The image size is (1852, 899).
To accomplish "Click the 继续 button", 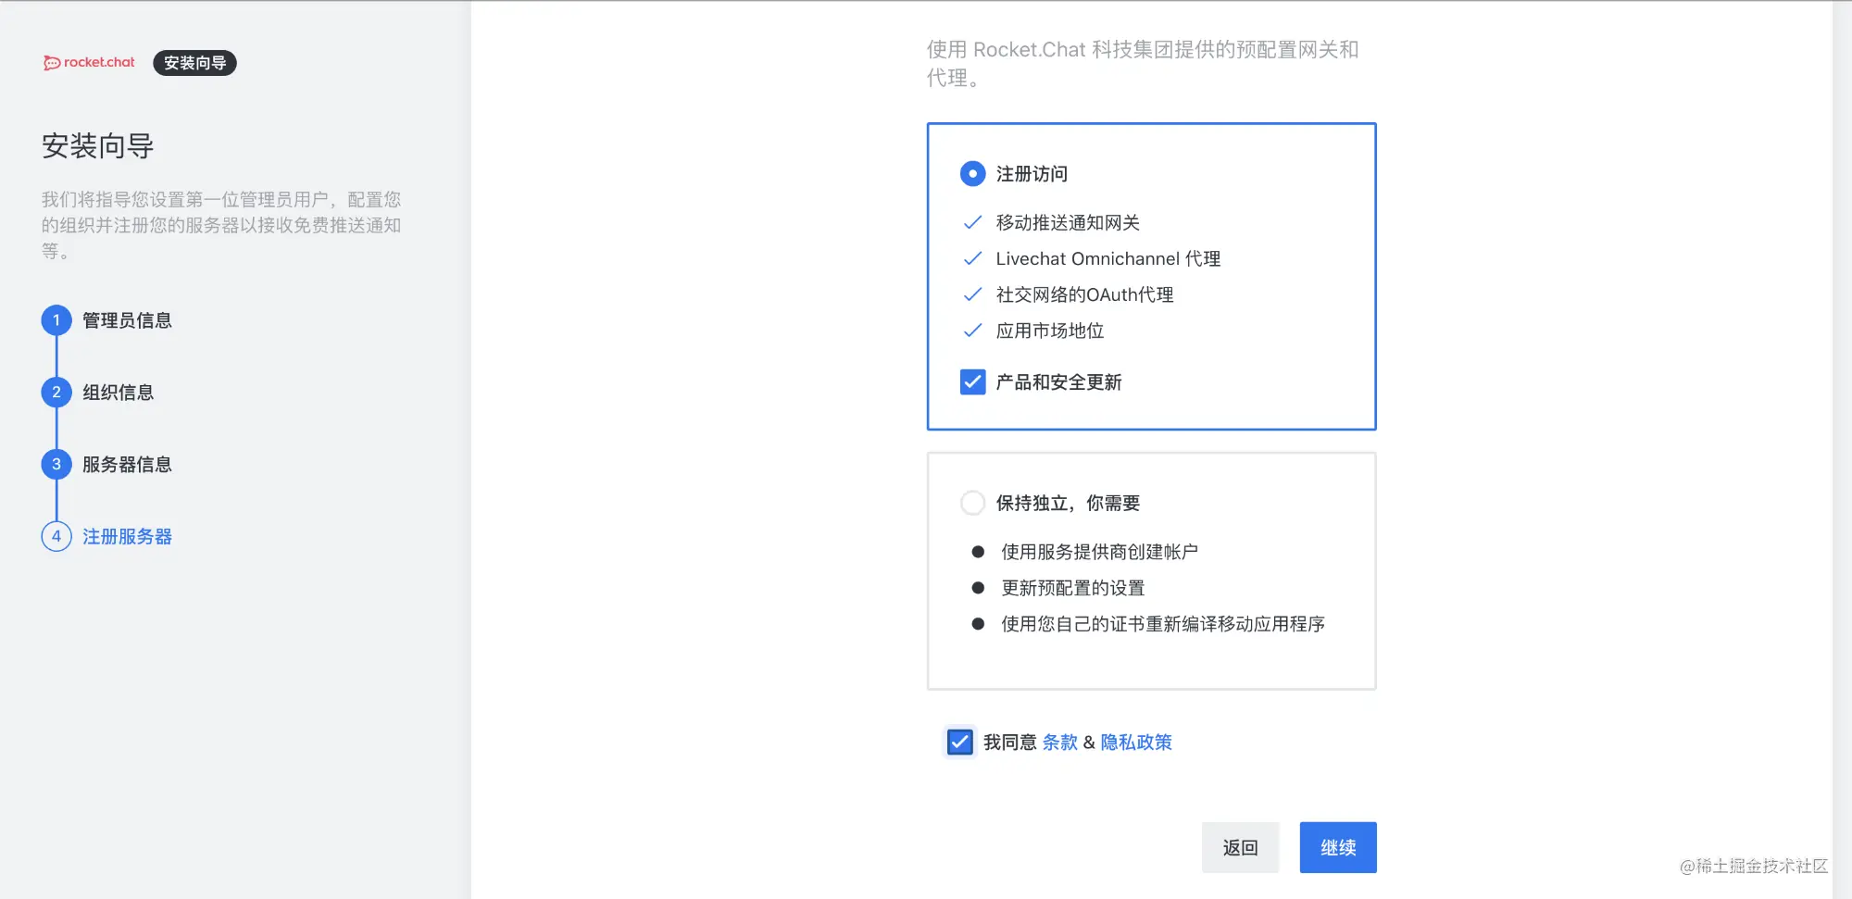I will pos(1338,847).
